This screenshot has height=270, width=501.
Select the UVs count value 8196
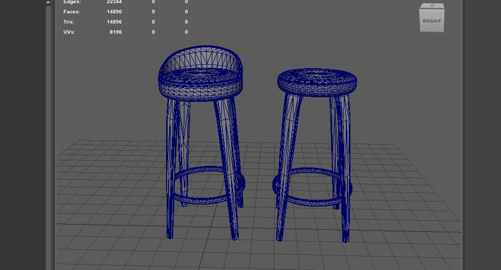click(116, 32)
